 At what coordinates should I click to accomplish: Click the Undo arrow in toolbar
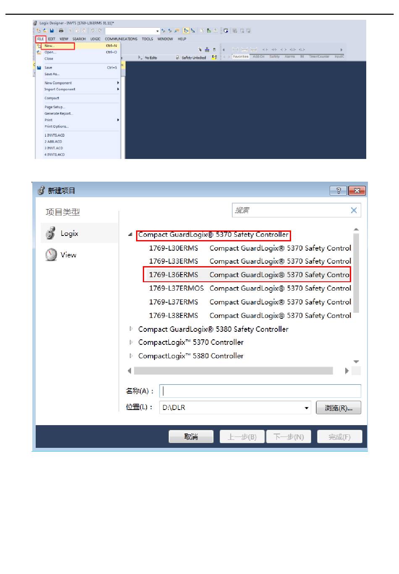(x=93, y=31)
